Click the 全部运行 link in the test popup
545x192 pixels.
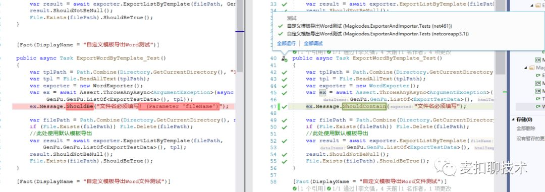287,43
